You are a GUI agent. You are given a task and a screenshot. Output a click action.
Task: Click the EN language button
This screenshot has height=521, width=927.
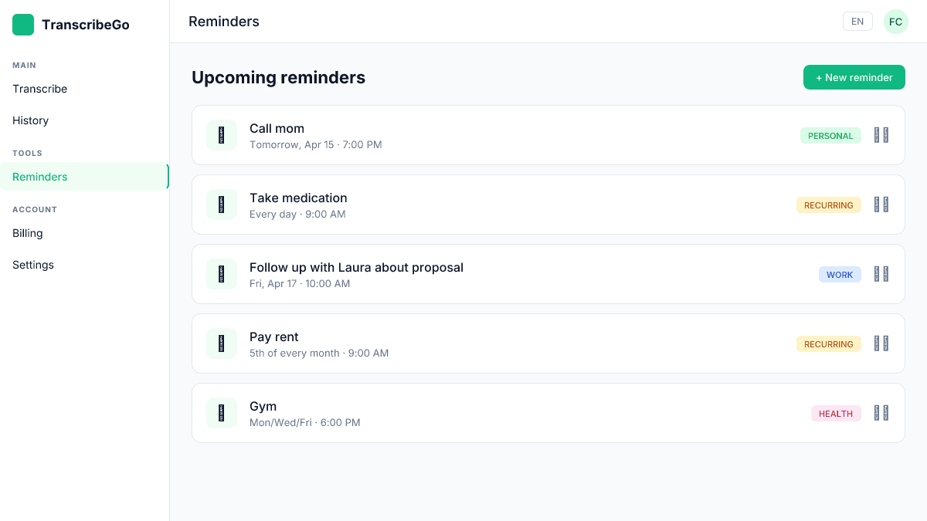[x=857, y=21]
